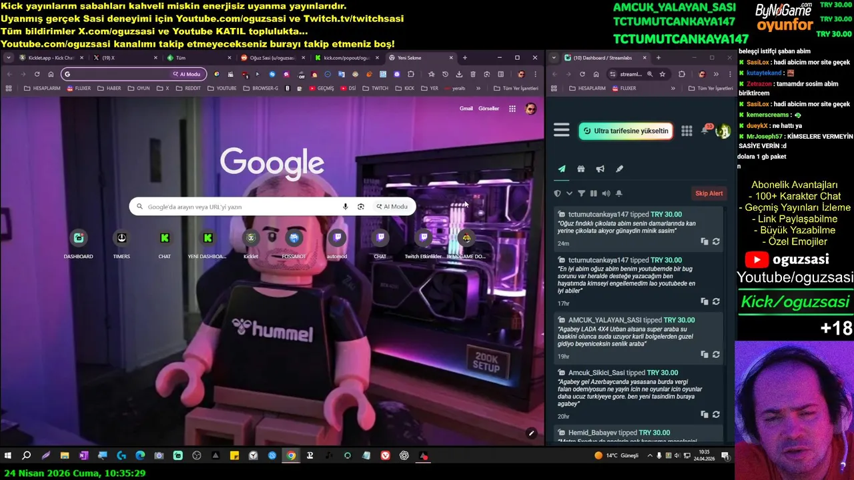
Task: Switch to Kicklet.app browser tab
Action: point(51,58)
